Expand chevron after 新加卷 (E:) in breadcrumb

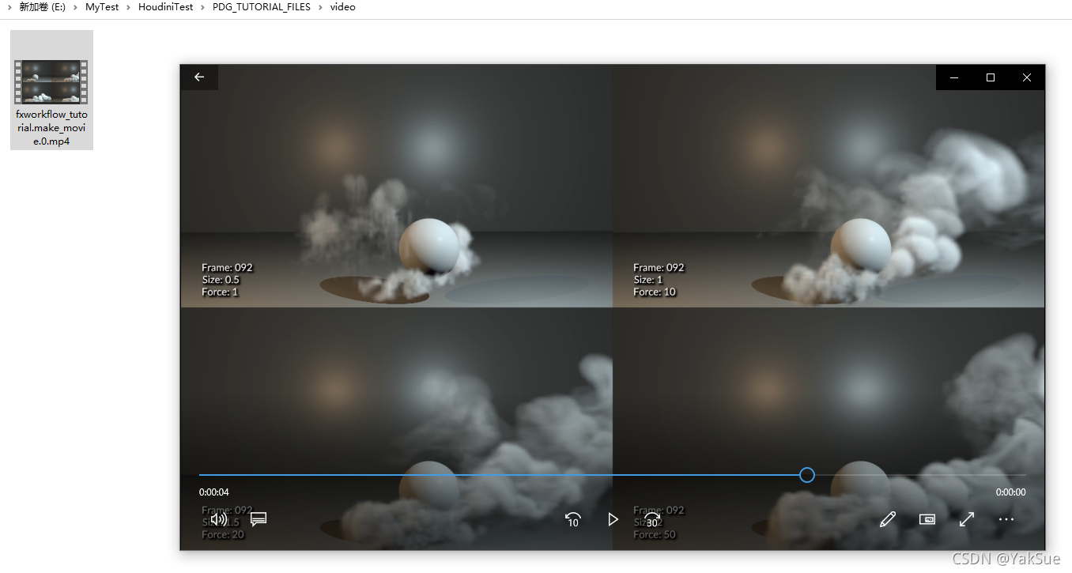click(x=76, y=7)
